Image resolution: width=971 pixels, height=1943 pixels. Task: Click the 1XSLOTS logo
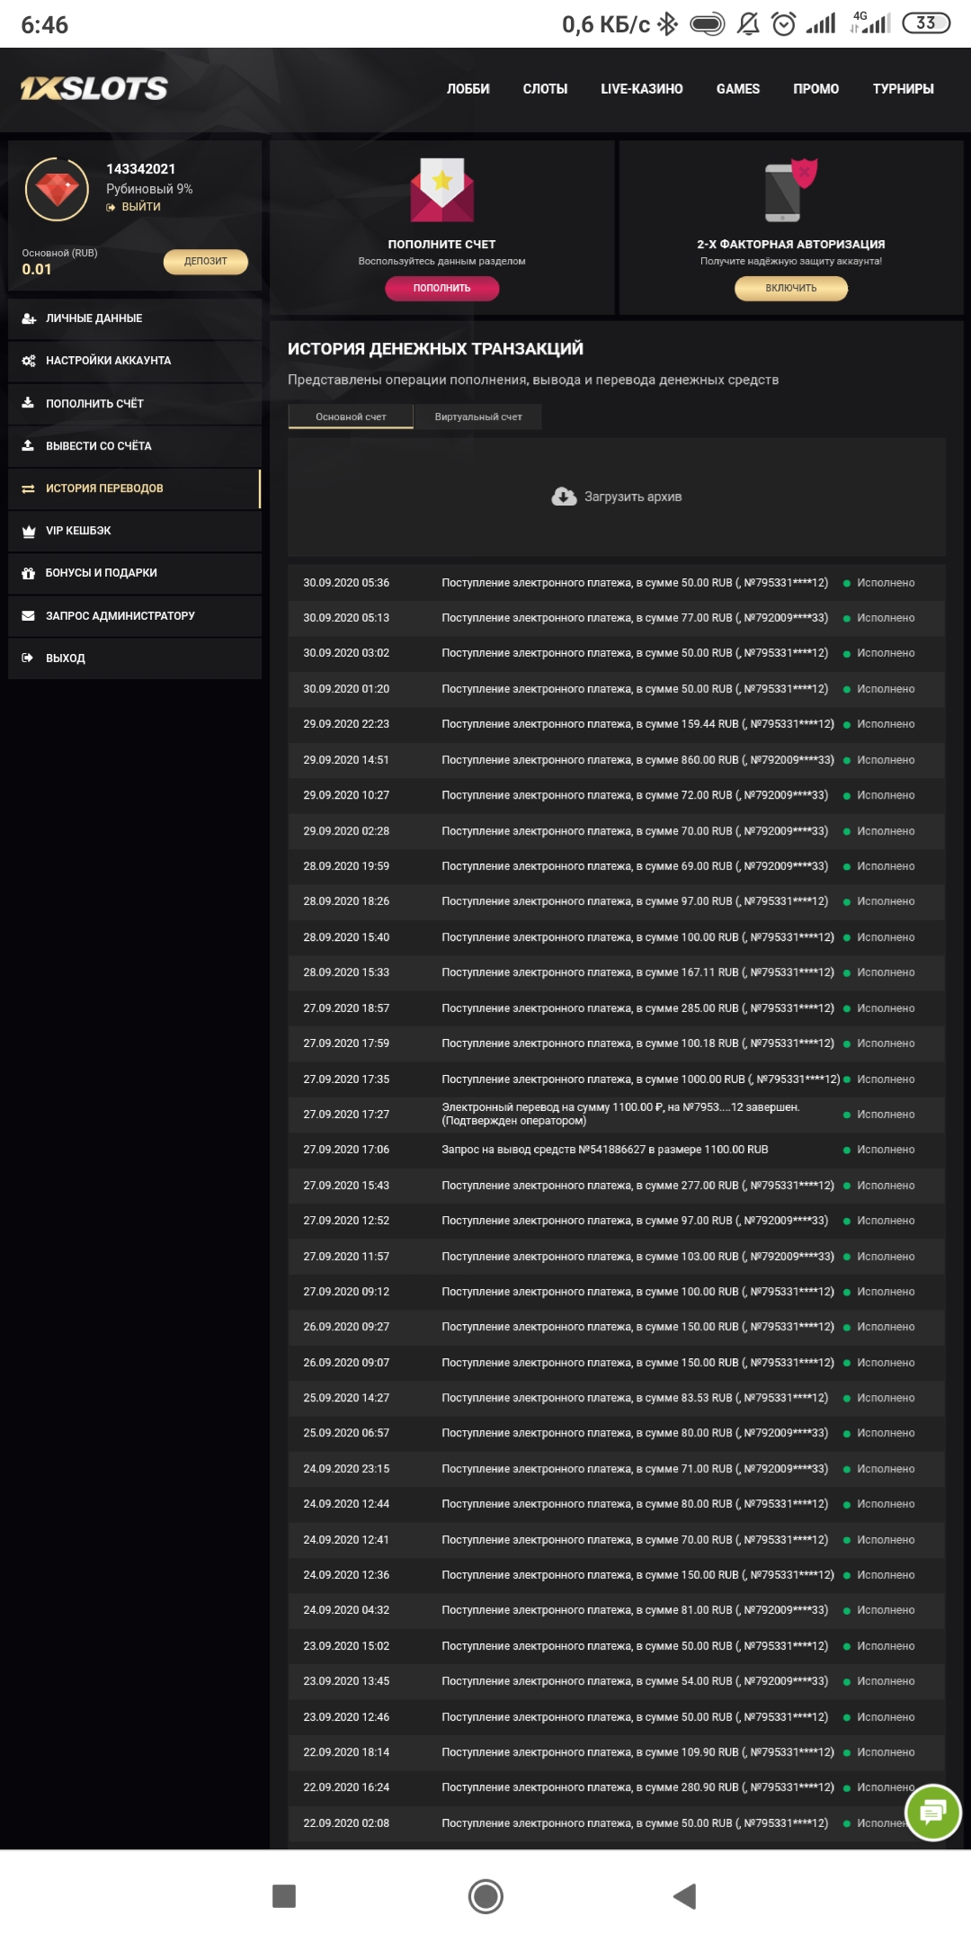coord(94,88)
